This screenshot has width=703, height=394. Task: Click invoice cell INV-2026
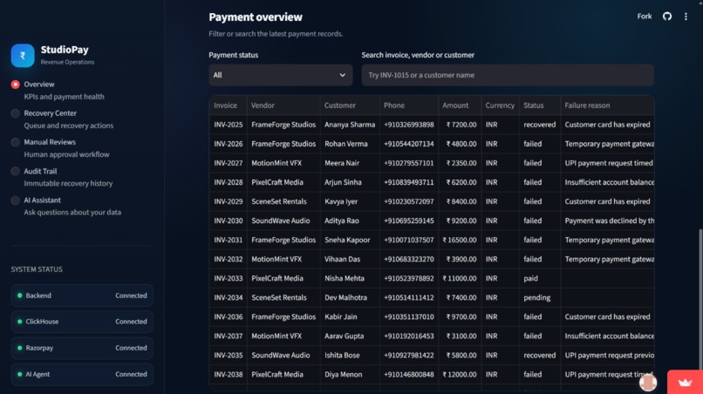pos(229,144)
